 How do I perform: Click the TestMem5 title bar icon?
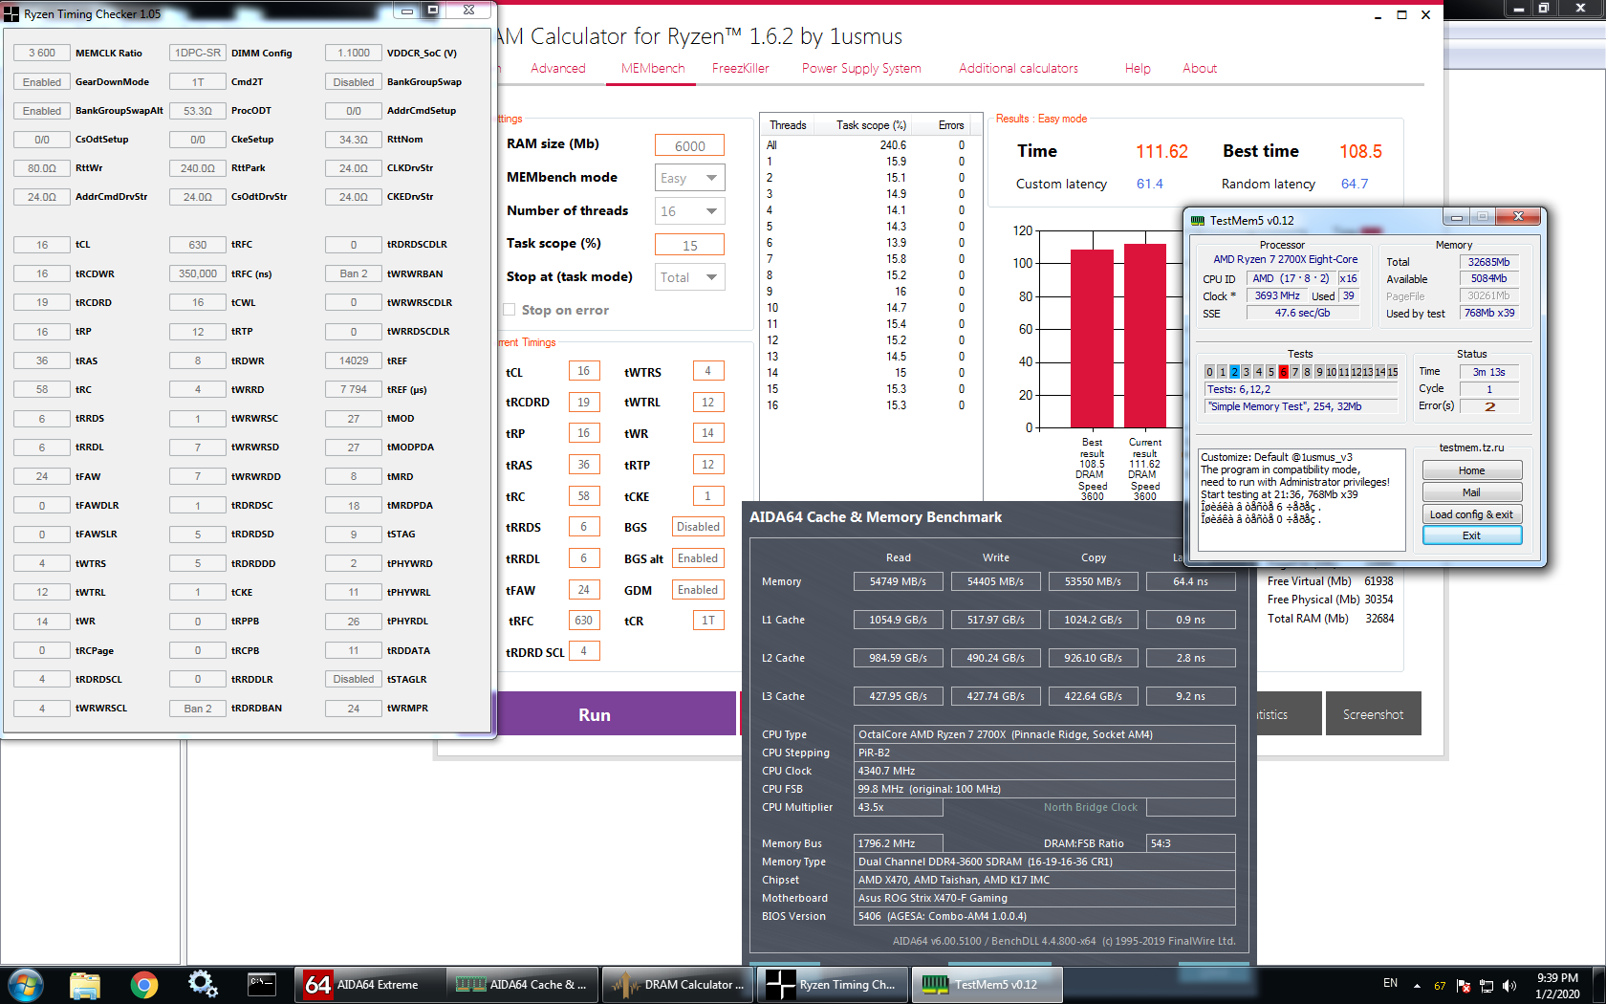[x=1198, y=220]
